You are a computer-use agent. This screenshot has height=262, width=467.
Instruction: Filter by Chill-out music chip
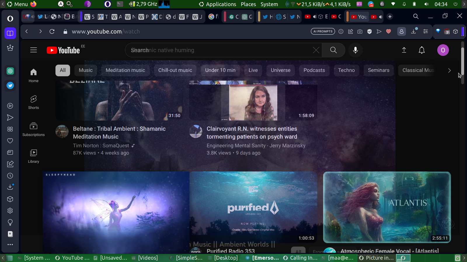[175, 70]
